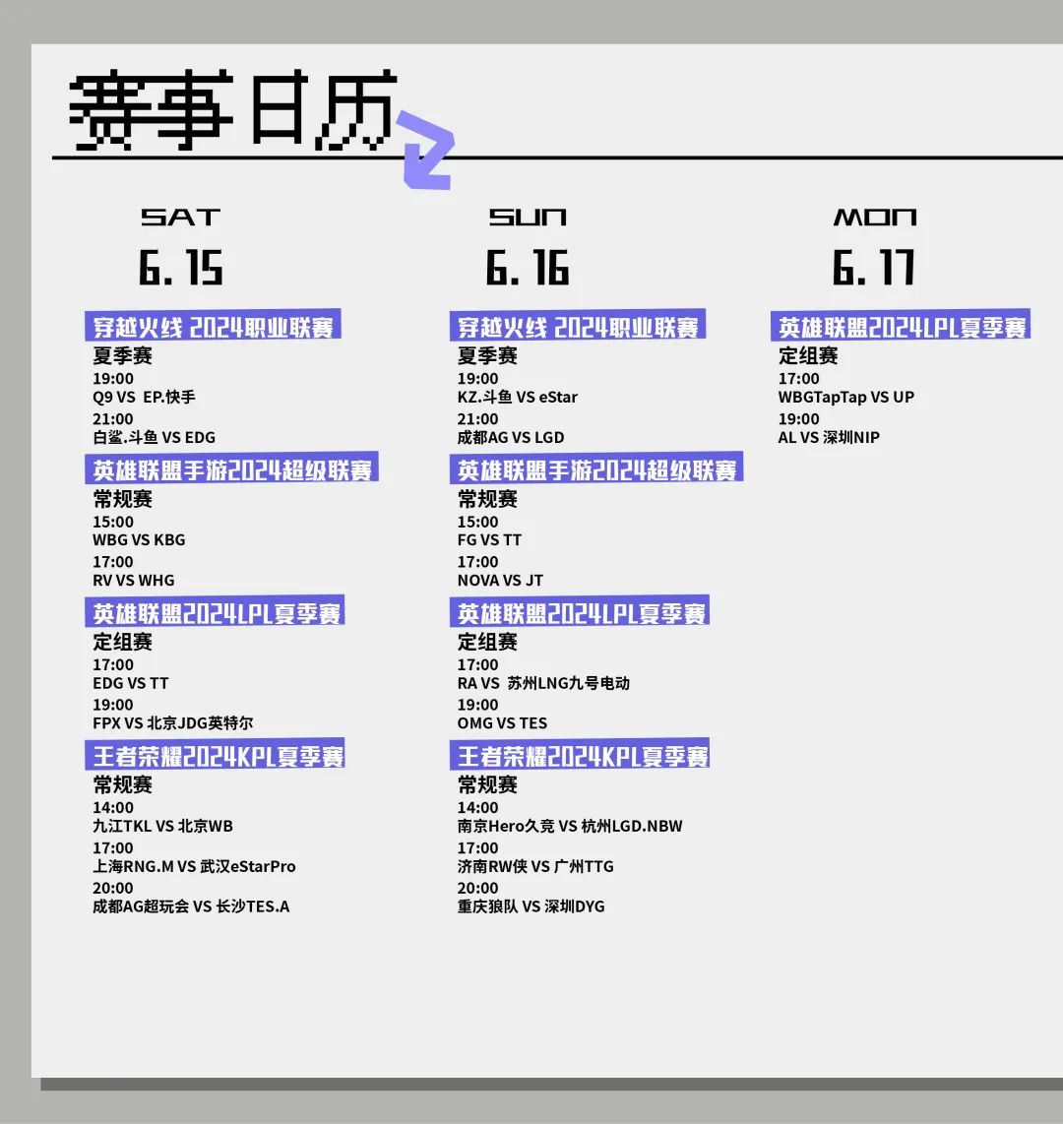Screen dimensions: 1063x1124
Task: Click the 6.16 date
Action: [x=528, y=268]
